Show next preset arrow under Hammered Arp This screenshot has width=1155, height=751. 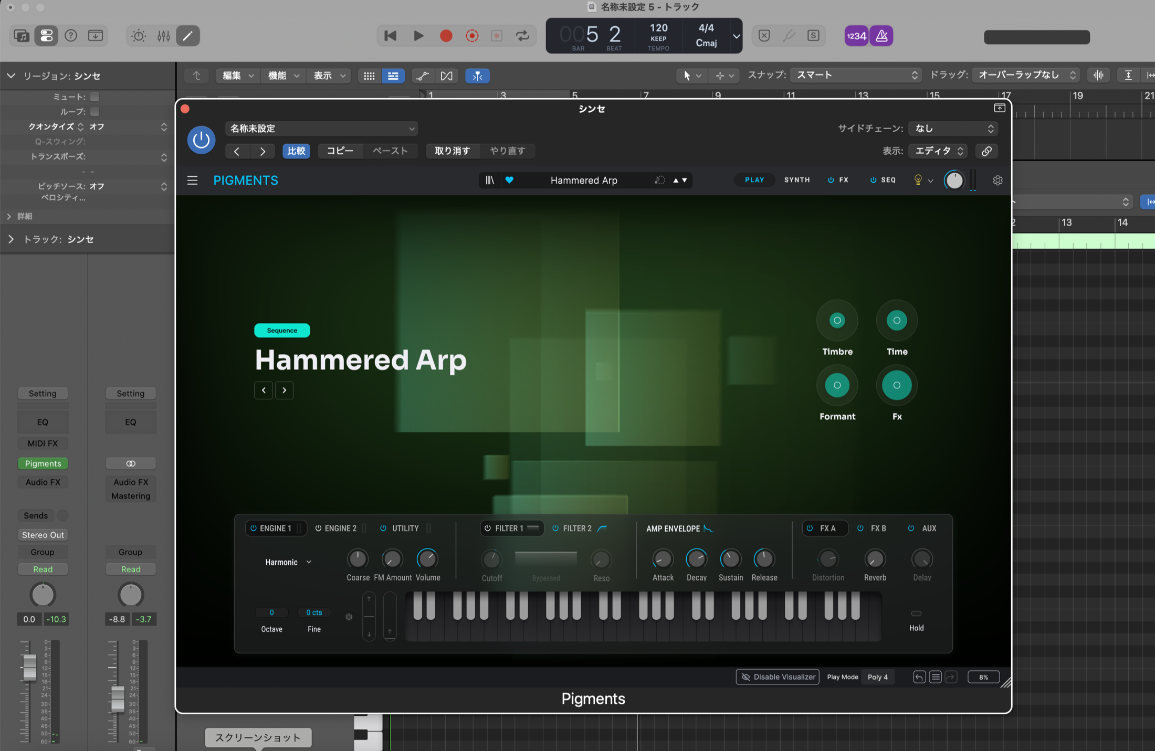click(285, 390)
